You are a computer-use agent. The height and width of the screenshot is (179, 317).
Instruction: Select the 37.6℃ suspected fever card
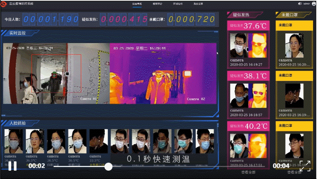(248, 45)
